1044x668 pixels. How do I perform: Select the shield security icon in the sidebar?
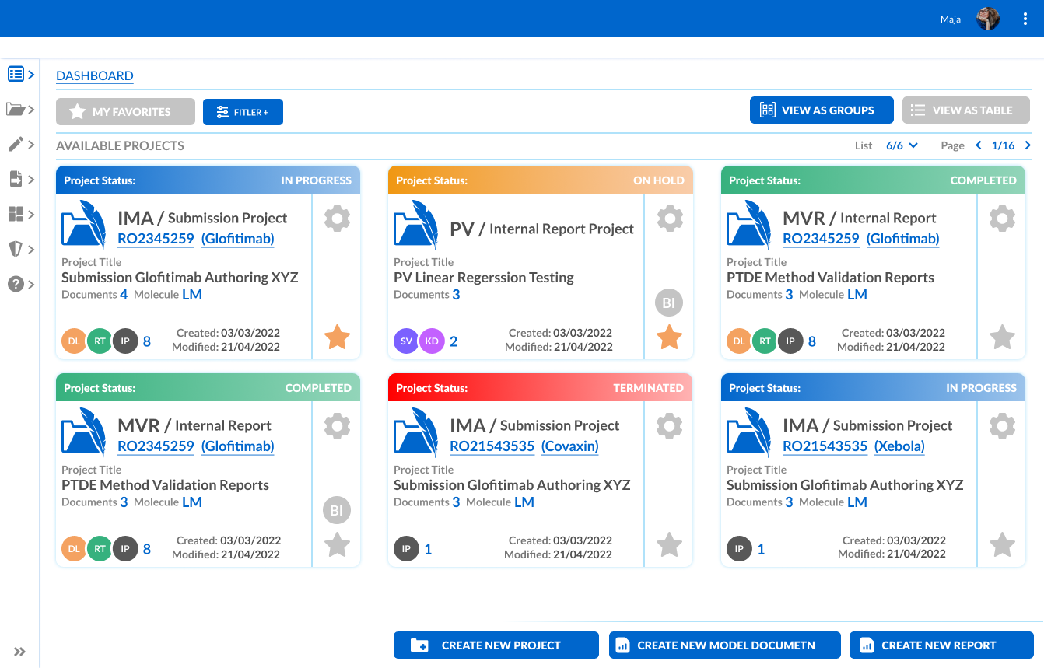click(x=16, y=249)
